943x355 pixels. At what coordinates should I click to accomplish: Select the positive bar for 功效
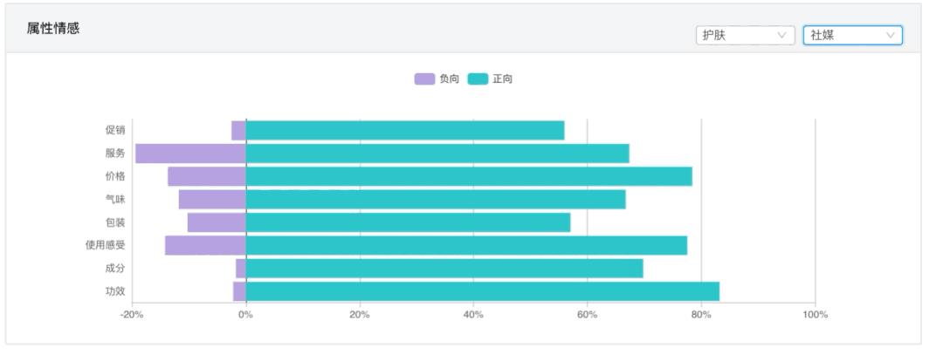pyautogui.click(x=482, y=291)
